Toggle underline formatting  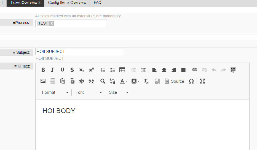62,70
